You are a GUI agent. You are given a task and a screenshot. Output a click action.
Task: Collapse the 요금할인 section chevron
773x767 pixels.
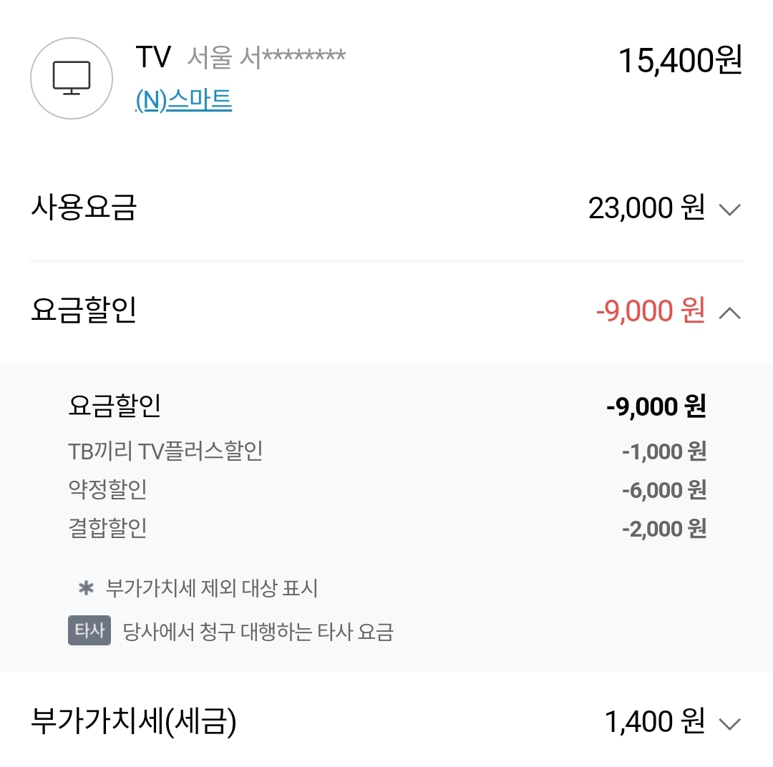729,312
